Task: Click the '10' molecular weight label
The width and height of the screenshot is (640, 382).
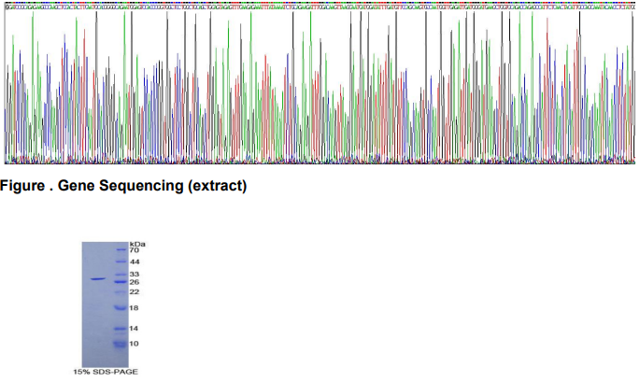Action: point(134,344)
